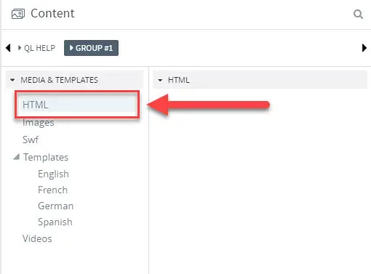Select the Templates folder
Image resolution: width=371 pixels, height=274 pixels.
[x=46, y=157]
